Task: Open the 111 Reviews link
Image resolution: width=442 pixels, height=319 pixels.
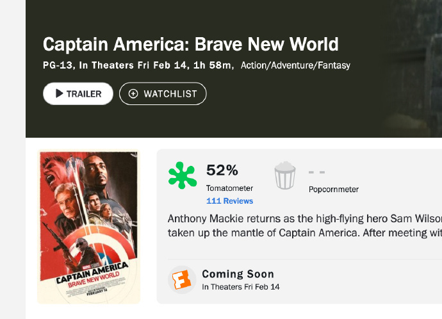Action: [227, 200]
